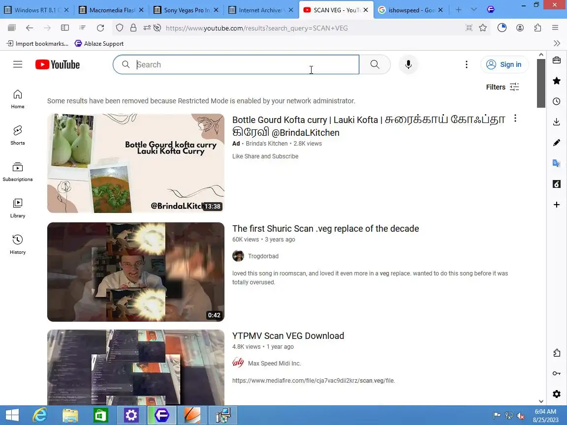Screen dimensions: 567x425
Task: Open tracking protection shield icon
Action: click(119, 28)
